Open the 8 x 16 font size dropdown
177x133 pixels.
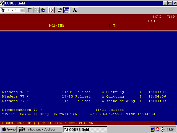click(x=22, y=10)
